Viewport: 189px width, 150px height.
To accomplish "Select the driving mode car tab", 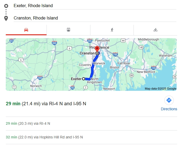I will click(26, 30).
